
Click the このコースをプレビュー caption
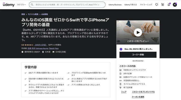click(138, 41)
